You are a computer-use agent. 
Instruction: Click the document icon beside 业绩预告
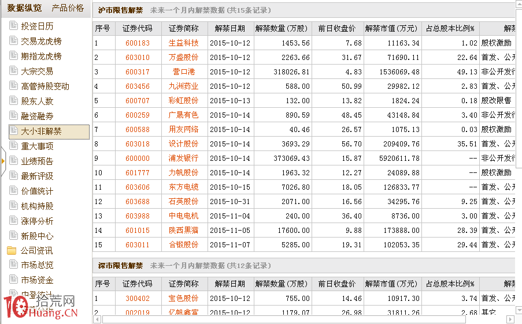click(x=13, y=160)
